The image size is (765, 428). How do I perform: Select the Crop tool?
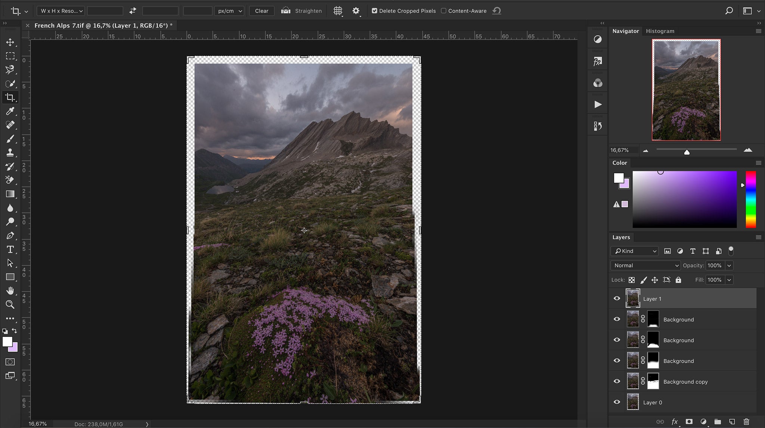click(x=10, y=97)
